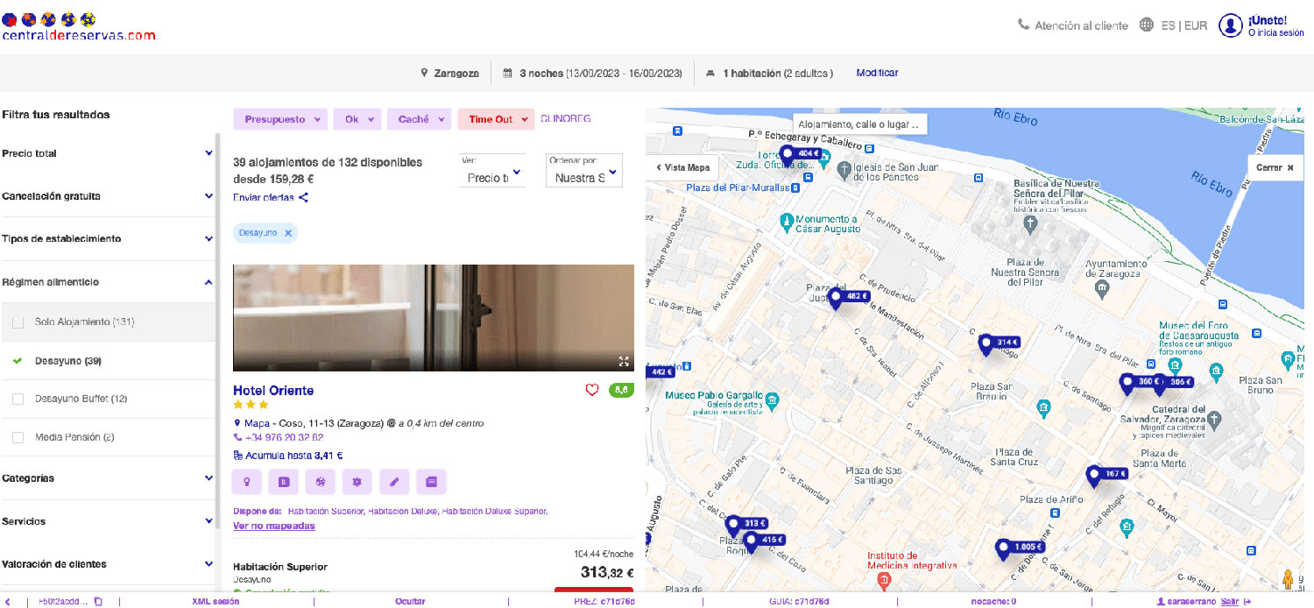1314x608 pixels.
Task: Select the 482 € map price marker
Action: pos(849,298)
